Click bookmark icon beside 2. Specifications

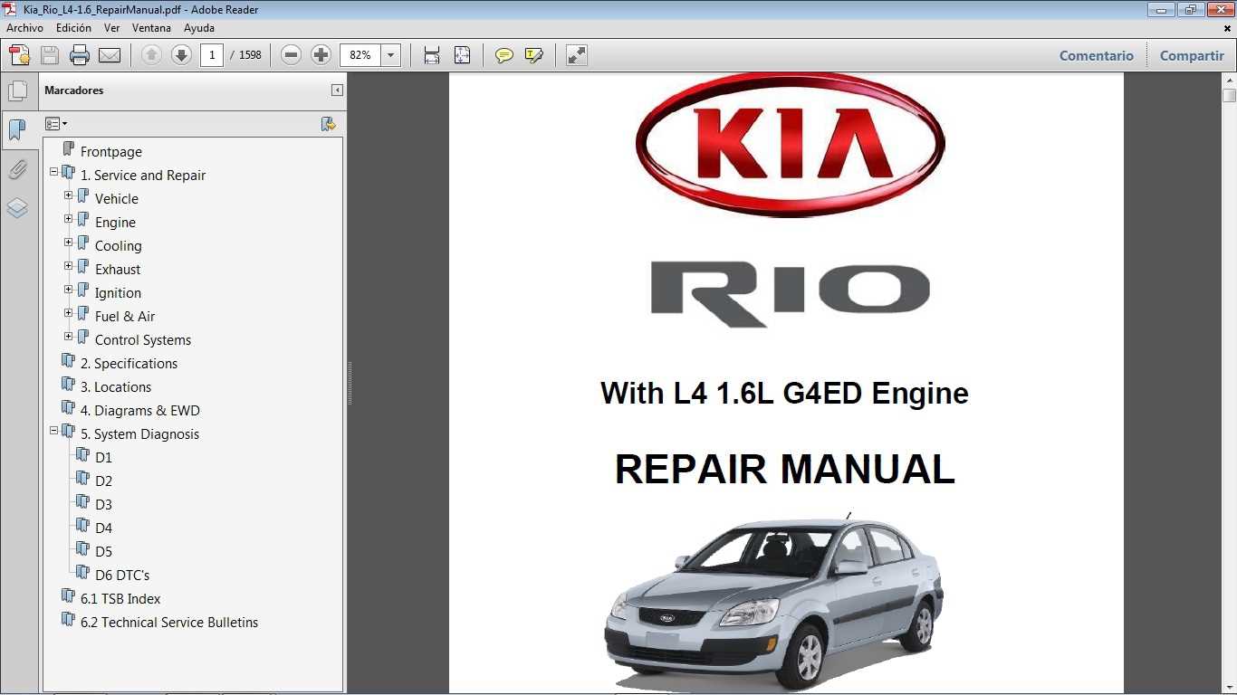(69, 362)
